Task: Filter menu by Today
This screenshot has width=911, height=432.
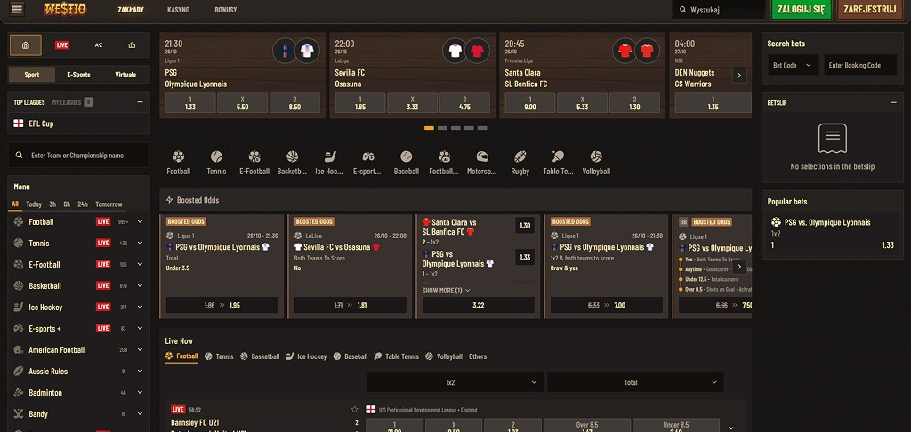Action: [x=34, y=204]
